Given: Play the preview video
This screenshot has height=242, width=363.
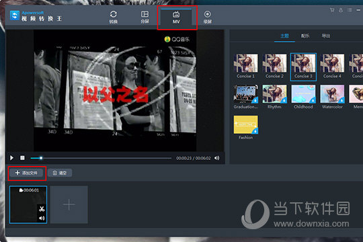Looking at the screenshot, I should [x=11, y=158].
